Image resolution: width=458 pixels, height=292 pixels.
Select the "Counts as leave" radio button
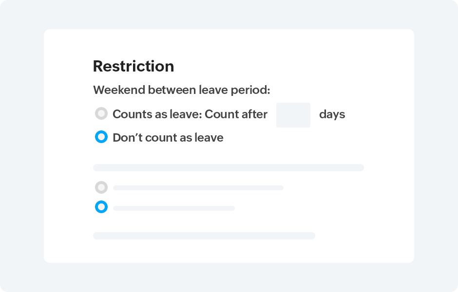pyautogui.click(x=101, y=114)
